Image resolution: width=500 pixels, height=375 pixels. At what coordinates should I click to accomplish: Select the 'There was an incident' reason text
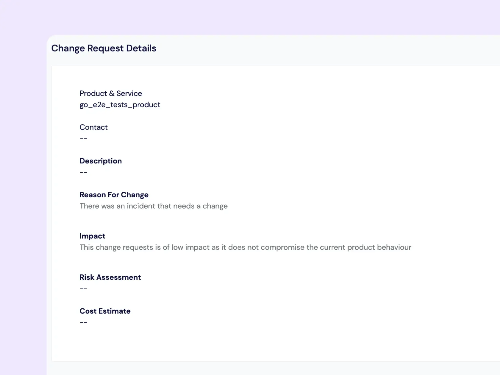pyautogui.click(x=153, y=206)
